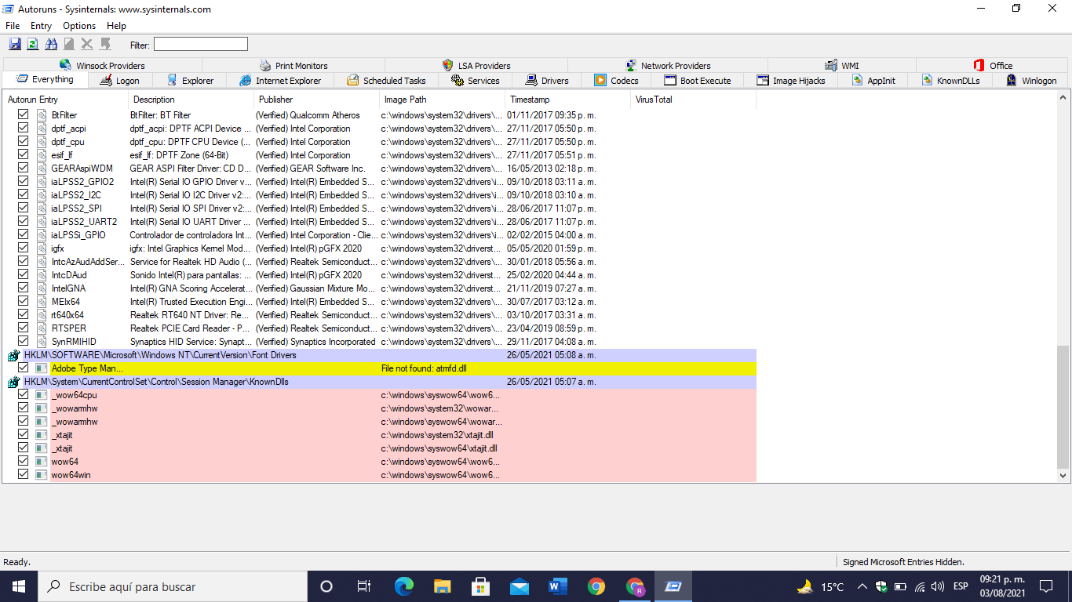Switch to the Image Hijacks tab

[x=791, y=81]
